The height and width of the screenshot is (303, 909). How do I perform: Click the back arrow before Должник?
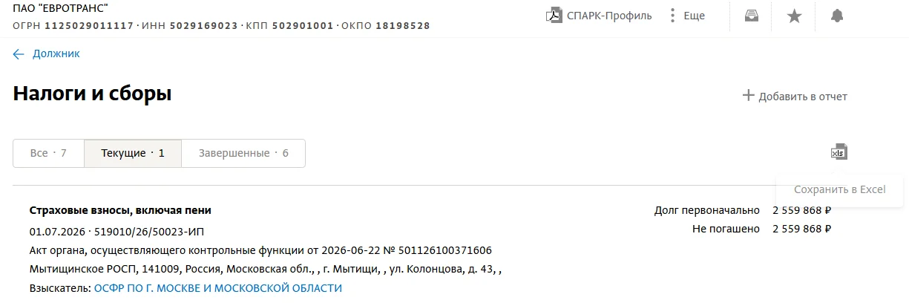(x=19, y=53)
